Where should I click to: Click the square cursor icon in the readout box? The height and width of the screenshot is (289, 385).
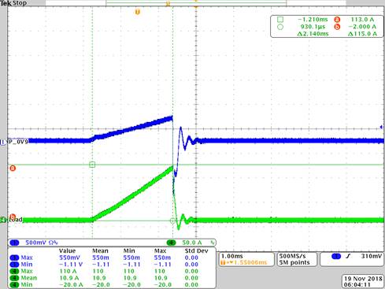280,20
